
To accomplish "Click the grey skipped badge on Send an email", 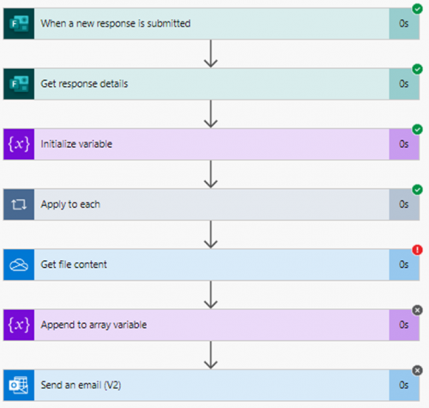I will click(x=417, y=370).
